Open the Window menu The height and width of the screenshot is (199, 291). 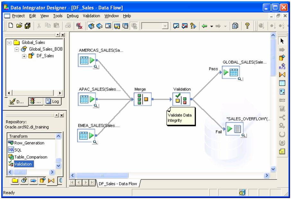coord(111,16)
